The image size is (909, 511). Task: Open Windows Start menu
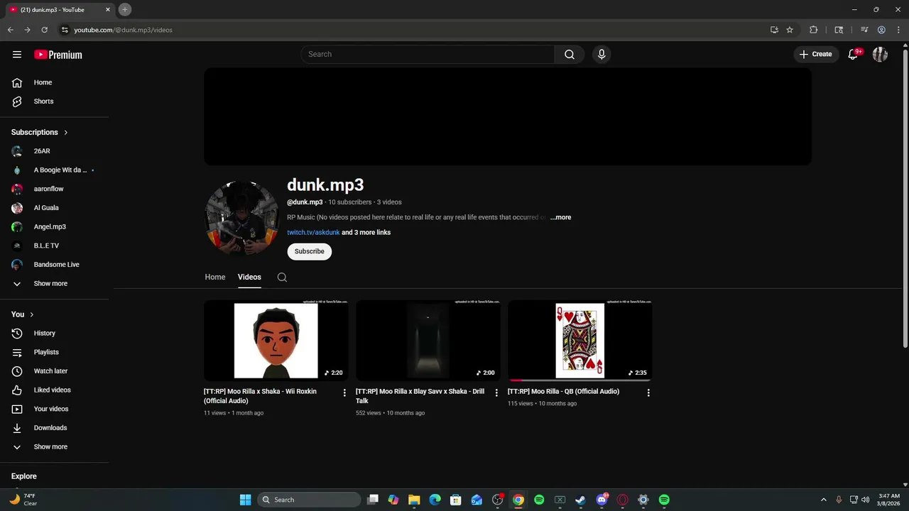[245, 500]
